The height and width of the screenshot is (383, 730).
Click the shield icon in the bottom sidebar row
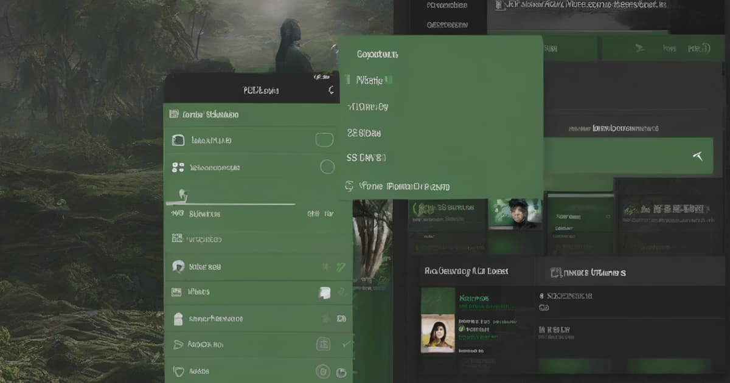(x=178, y=371)
